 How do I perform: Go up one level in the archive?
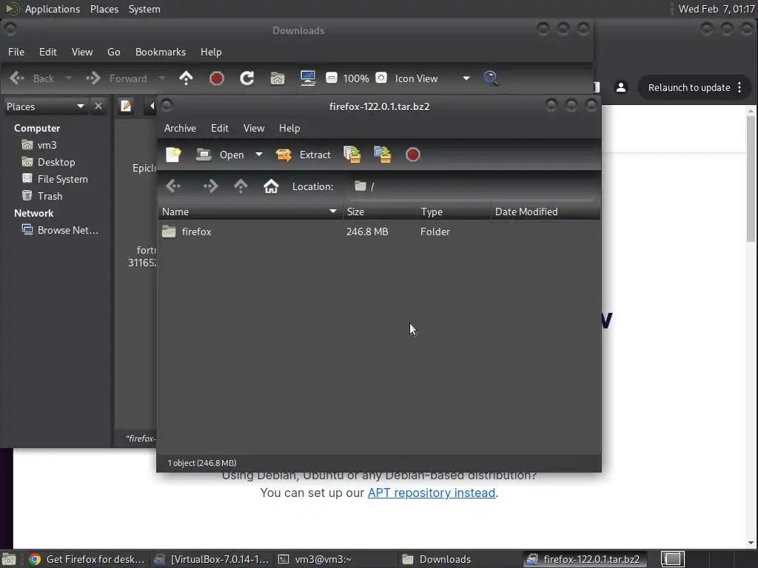(x=241, y=186)
